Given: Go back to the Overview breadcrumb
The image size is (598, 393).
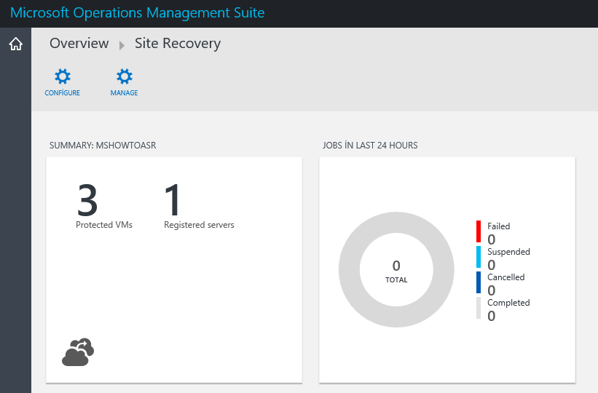Looking at the screenshot, I should point(79,44).
